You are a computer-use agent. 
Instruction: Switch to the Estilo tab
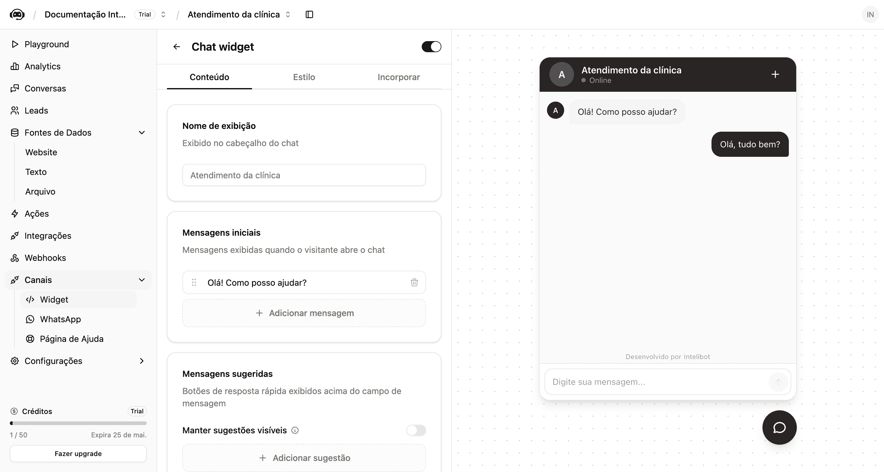click(304, 77)
